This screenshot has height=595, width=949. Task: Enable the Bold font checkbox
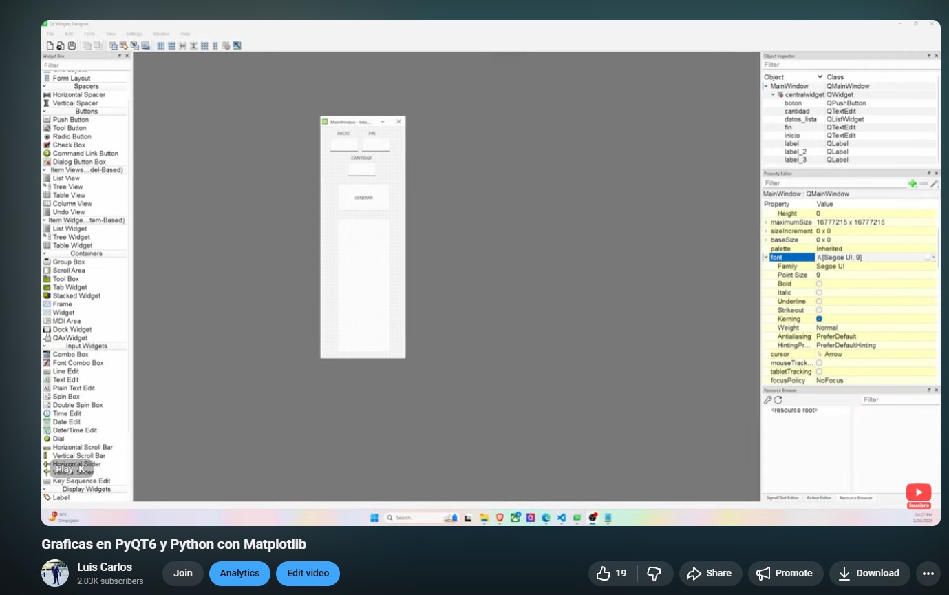coord(819,284)
